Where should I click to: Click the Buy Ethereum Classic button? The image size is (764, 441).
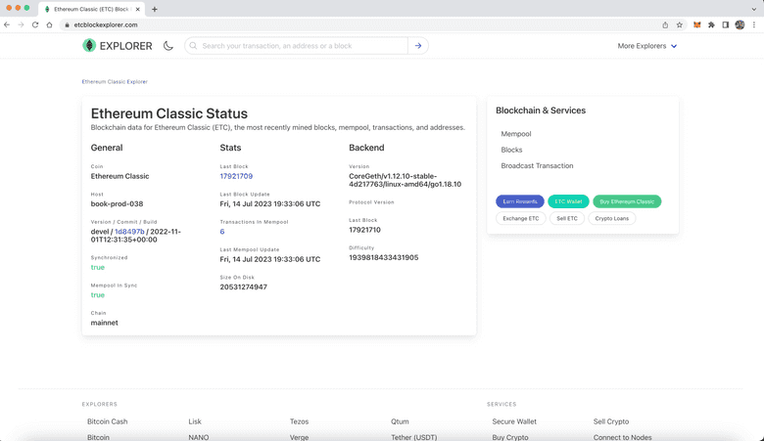tap(627, 201)
